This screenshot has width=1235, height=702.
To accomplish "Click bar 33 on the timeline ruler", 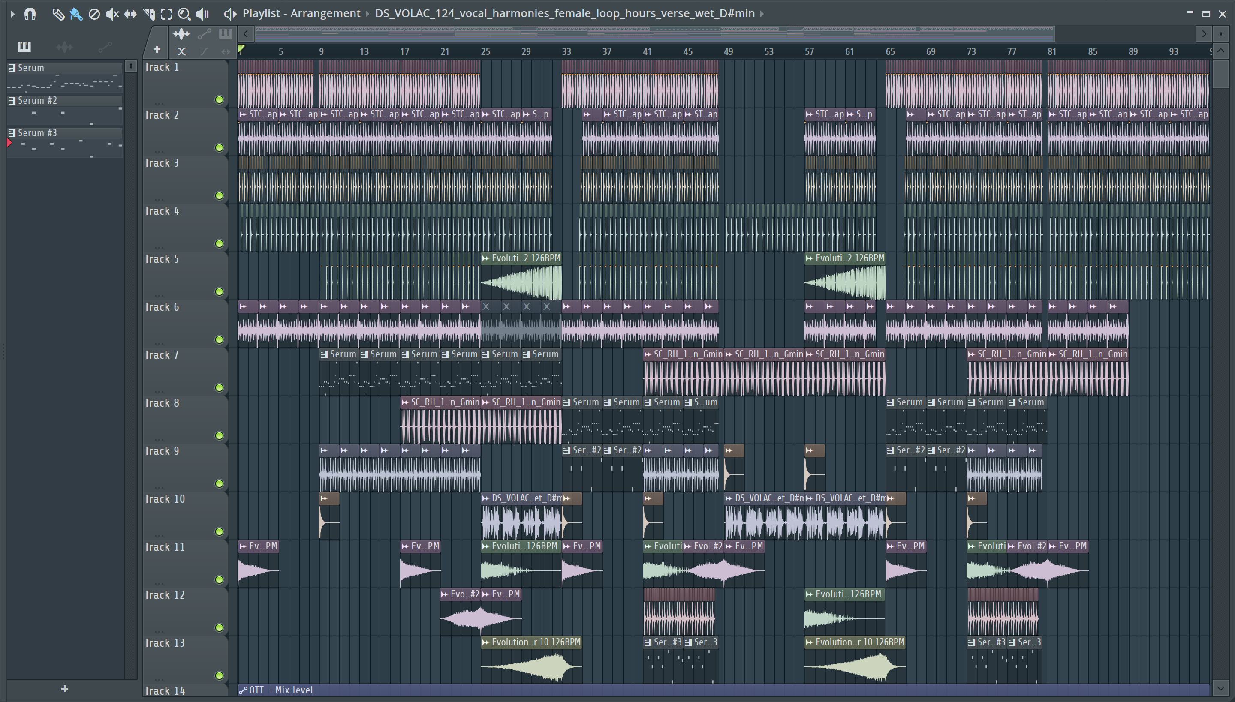I will click(x=566, y=51).
